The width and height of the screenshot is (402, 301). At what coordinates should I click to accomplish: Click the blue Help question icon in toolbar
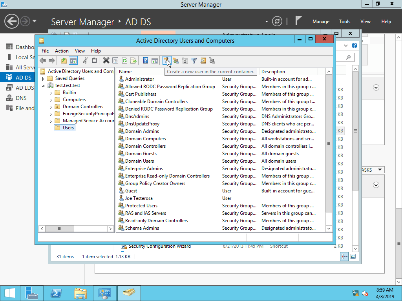(145, 61)
